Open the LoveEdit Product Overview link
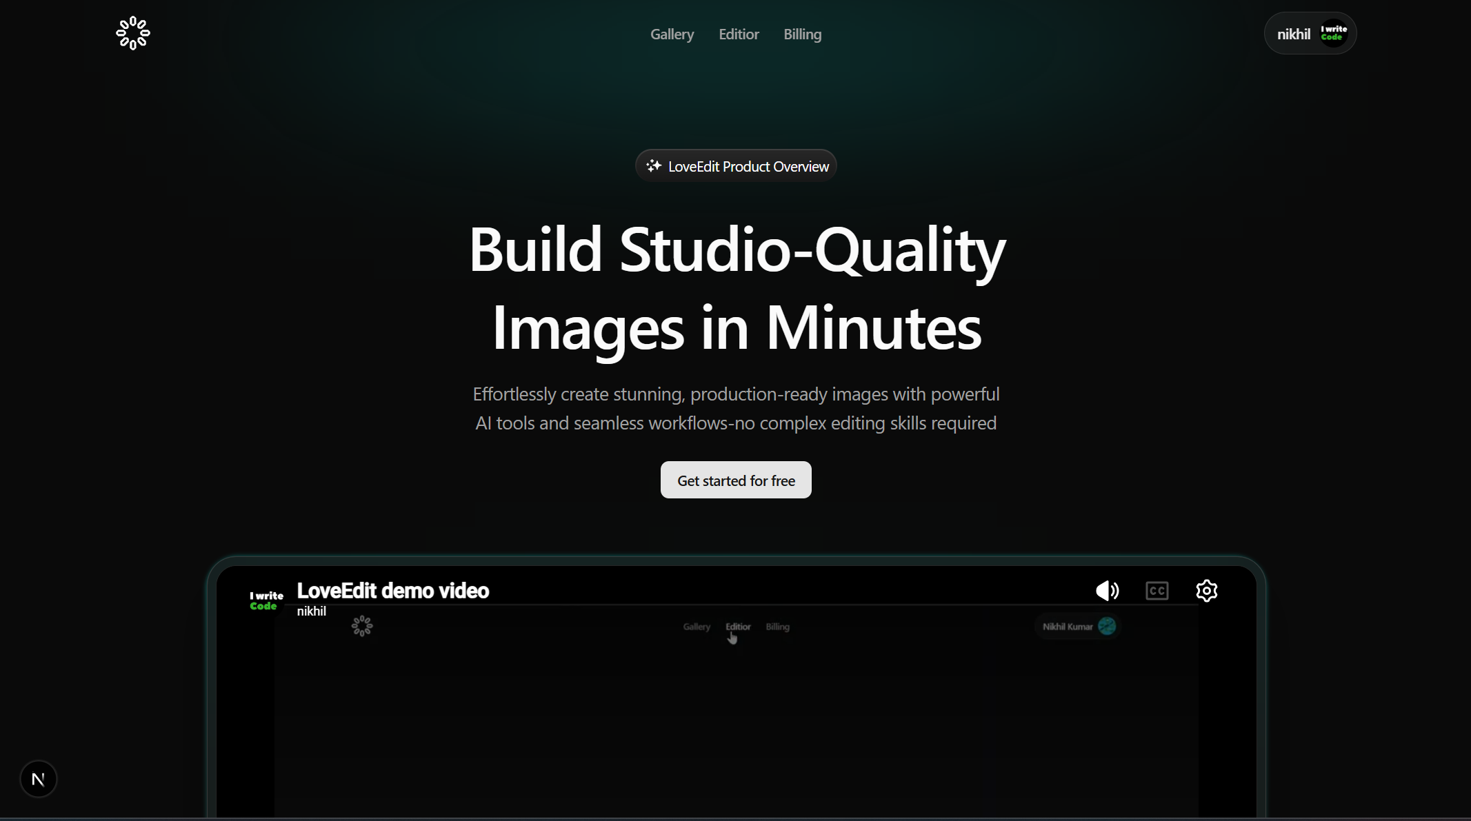The height and width of the screenshot is (821, 1471). pos(735,165)
